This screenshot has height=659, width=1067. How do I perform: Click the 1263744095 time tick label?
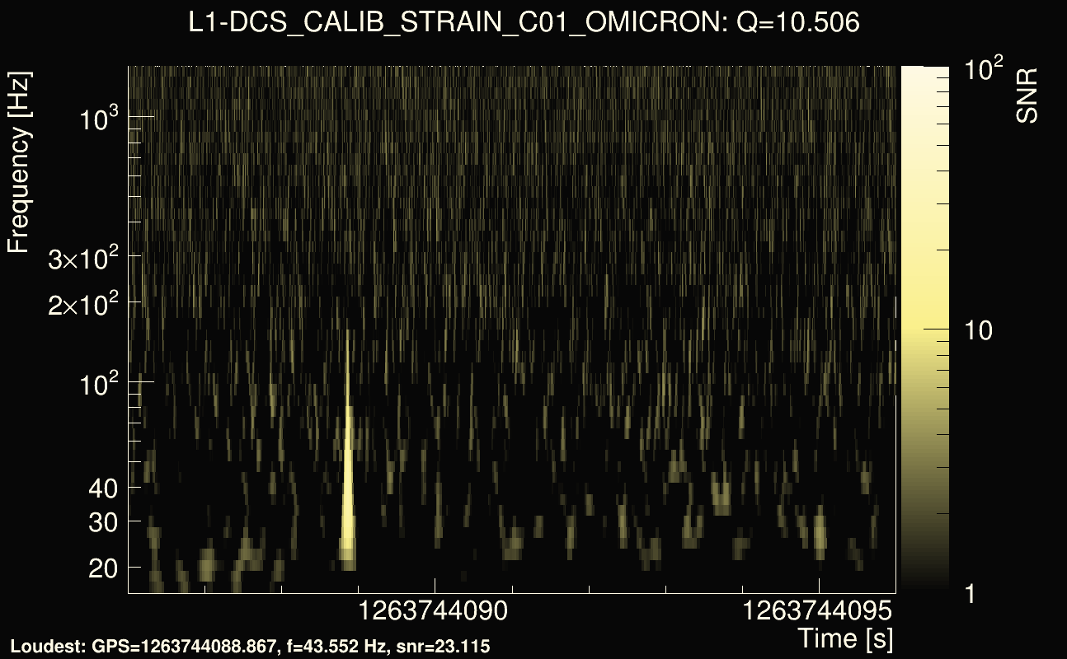point(819,611)
